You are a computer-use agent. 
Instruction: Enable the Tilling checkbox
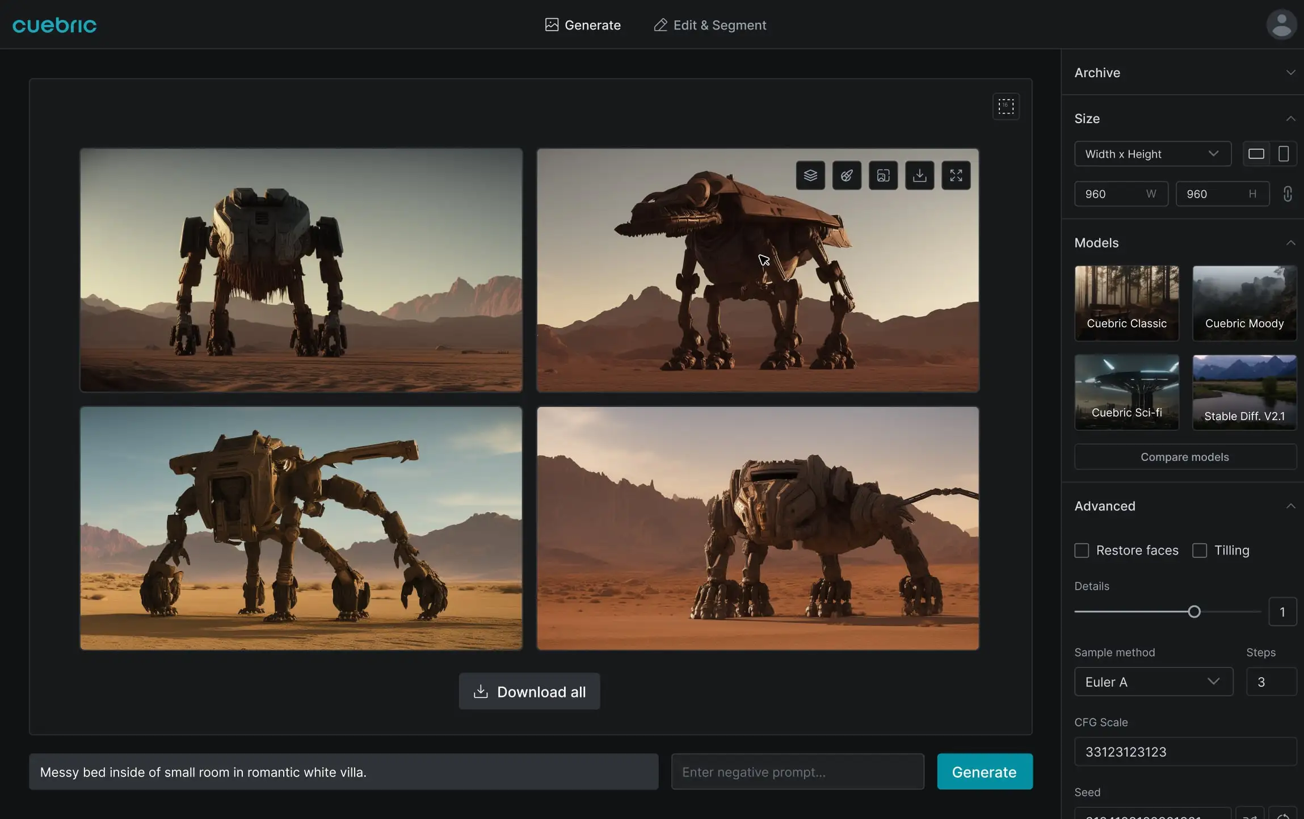point(1200,551)
